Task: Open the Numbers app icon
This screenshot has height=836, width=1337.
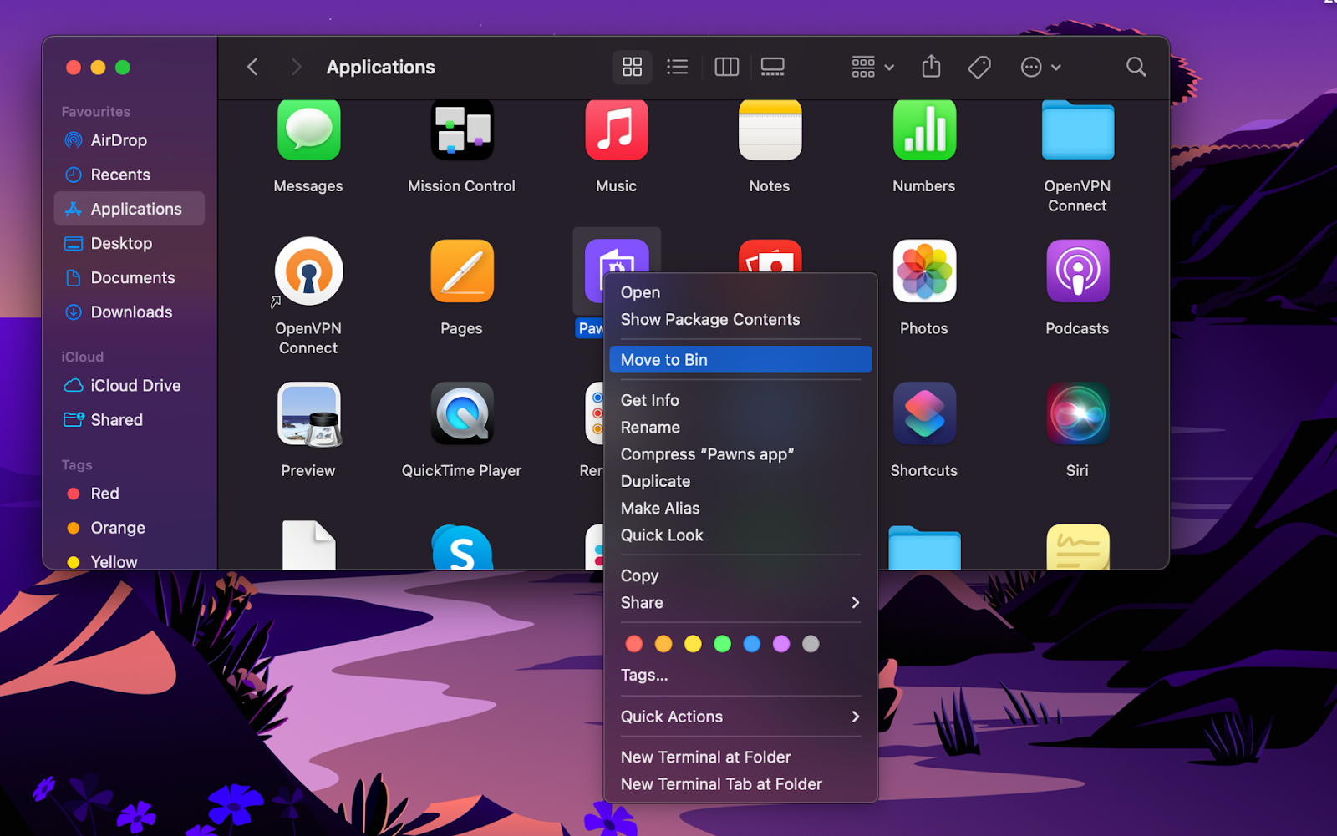Action: (x=924, y=130)
